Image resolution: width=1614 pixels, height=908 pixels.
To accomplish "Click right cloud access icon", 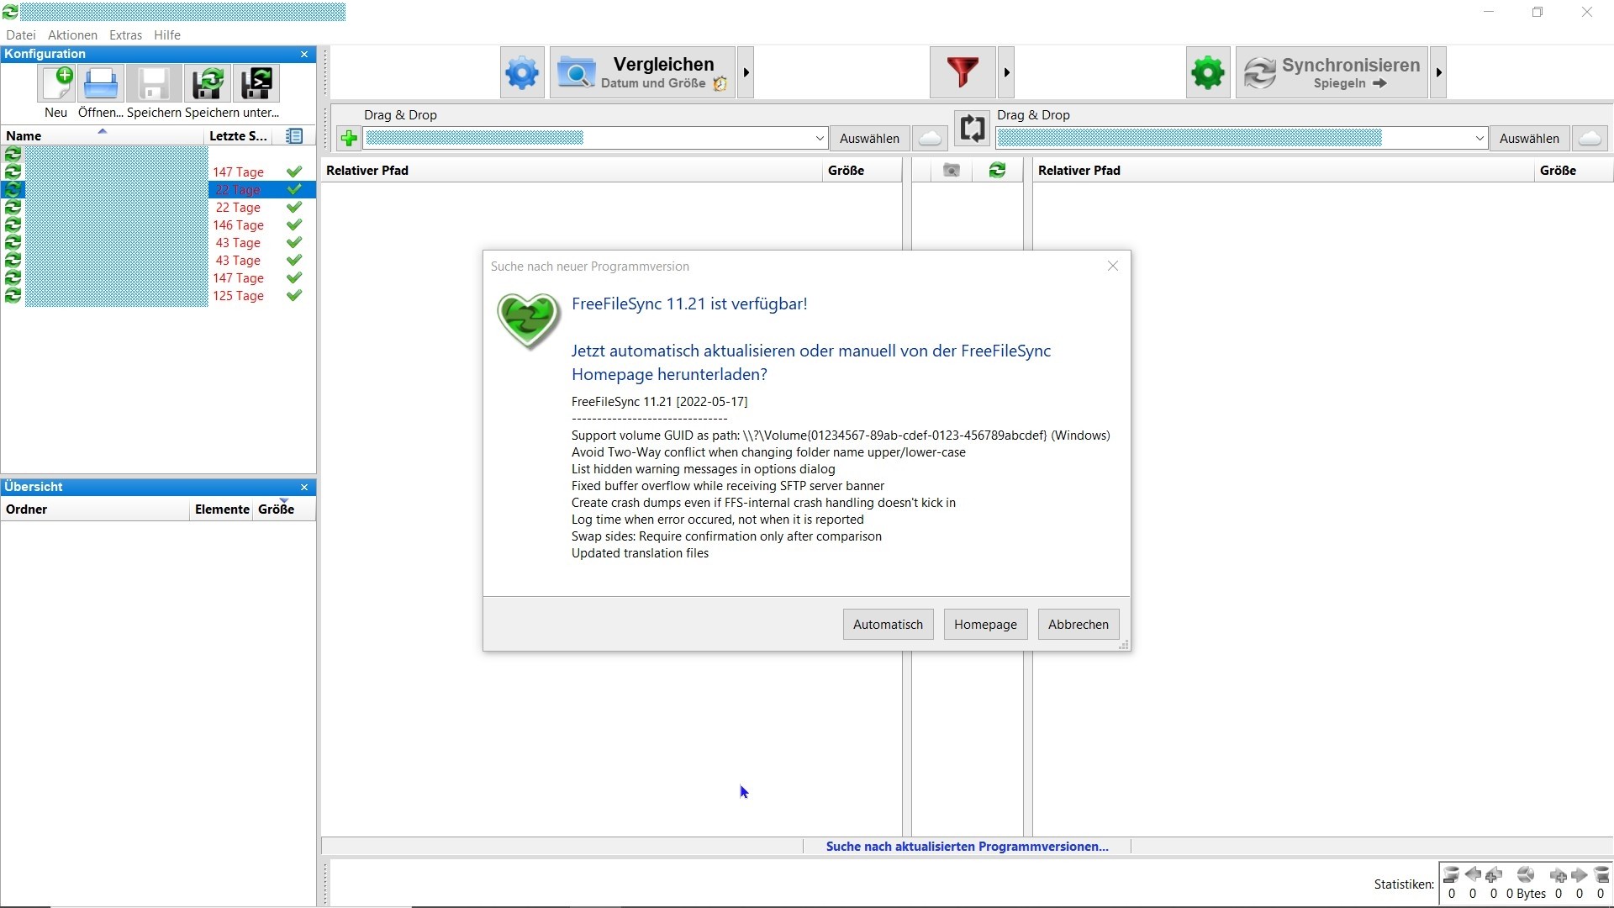I will click(1590, 138).
